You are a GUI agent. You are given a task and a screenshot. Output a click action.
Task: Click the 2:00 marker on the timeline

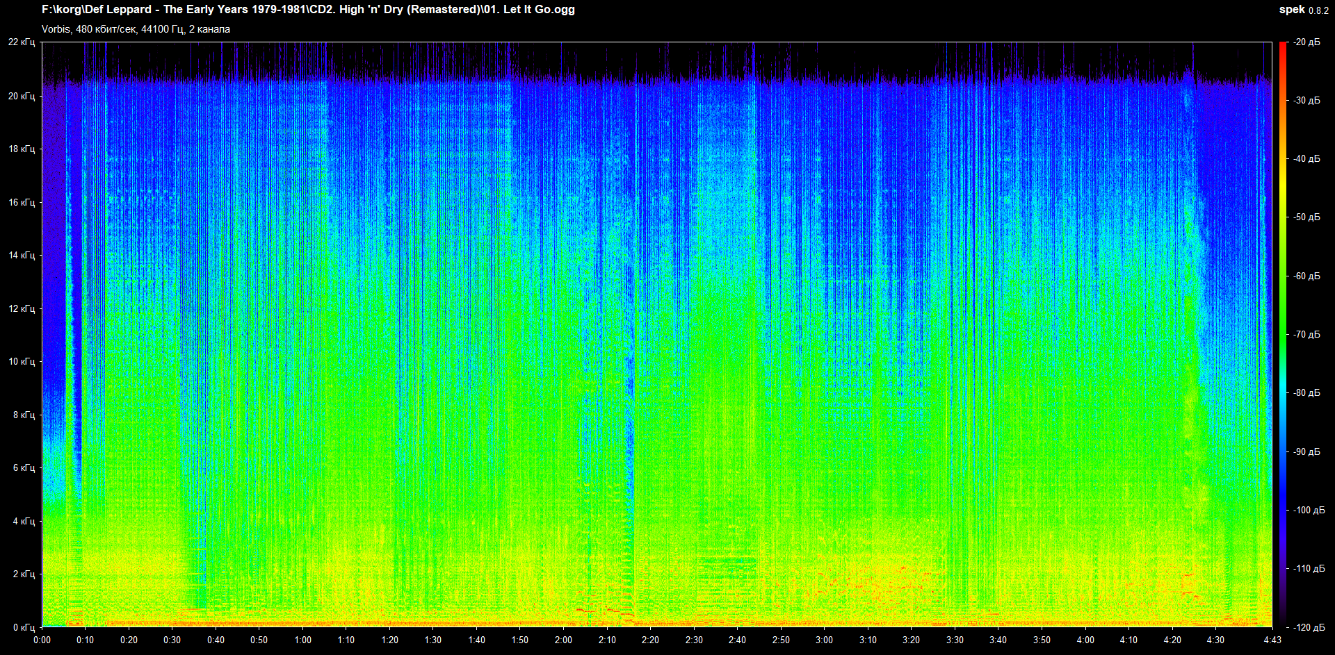coord(563,640)
